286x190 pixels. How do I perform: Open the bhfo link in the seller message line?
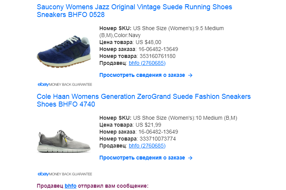(70, 186)
